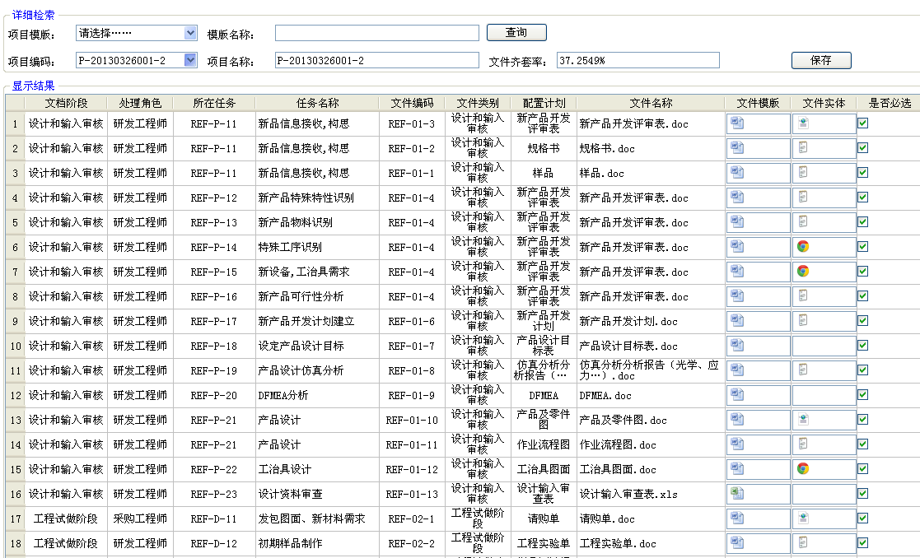This screenshot has width=920, height=558.
Task: Open Word template icon in row 1
Action: pos(737,123)
